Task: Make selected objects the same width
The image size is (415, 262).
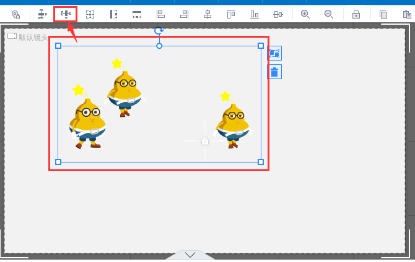Action: 137,14
